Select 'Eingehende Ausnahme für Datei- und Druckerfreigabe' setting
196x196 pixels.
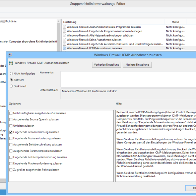115,44
